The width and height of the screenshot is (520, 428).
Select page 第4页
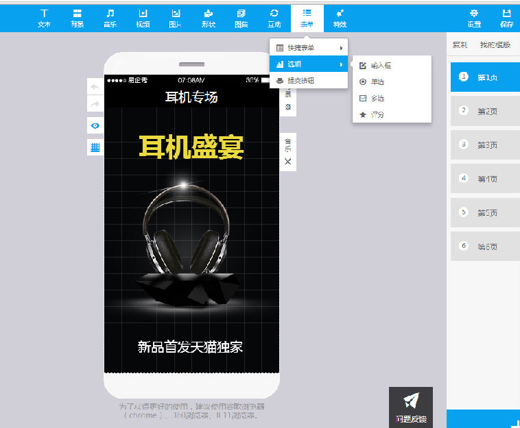pos(485,179)
